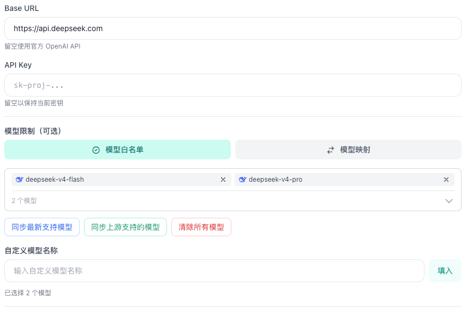Screen dimensions: 467x316
Task: Click the 模型限制（可选）heading
Action: pyautogui.click(x=33, y=131)
